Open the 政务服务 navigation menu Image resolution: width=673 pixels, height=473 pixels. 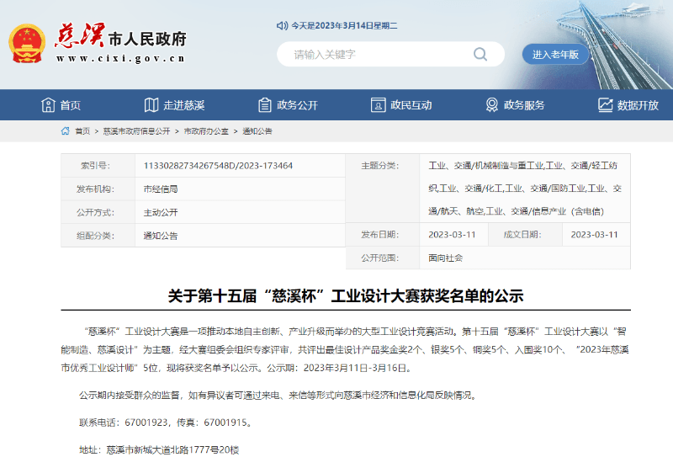pos(515,105)
